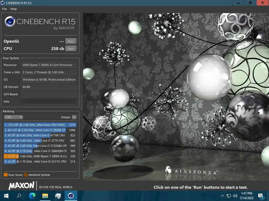The image size is (269, 201).
Task: Open the Windows Start menu
Action: coord(6,196)
